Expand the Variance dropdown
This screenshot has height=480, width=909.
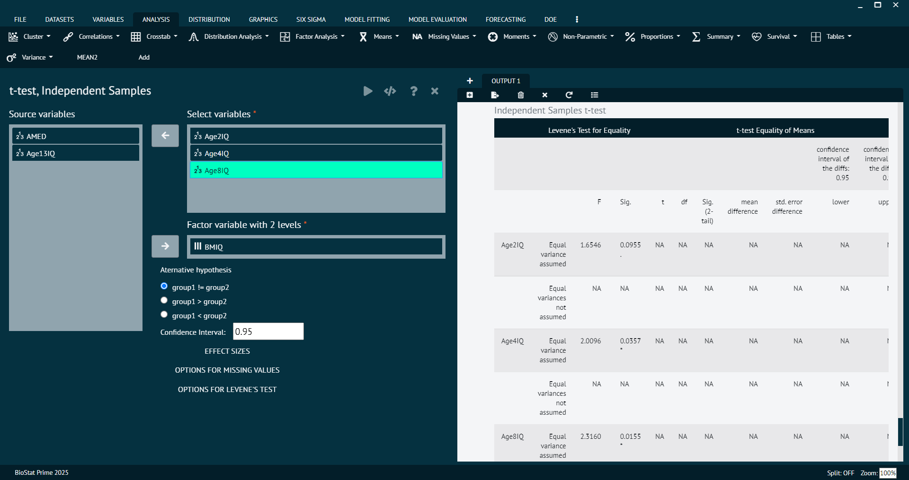(x=51, y=57)
